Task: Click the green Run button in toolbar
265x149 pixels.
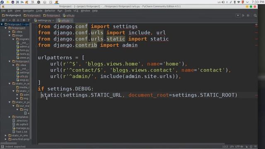Action: [x=243, y=15]
